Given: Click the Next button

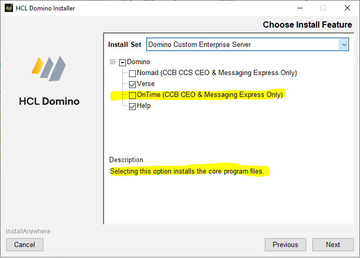Looking at the screenshot, I should [333, 245].
